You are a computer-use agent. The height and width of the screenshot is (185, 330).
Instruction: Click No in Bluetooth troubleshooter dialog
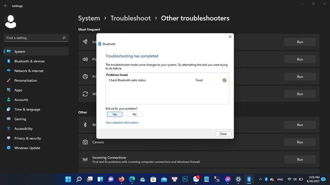coord(134,114)
